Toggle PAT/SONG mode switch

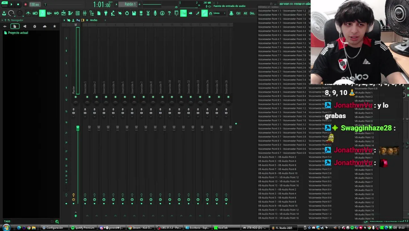4,4
